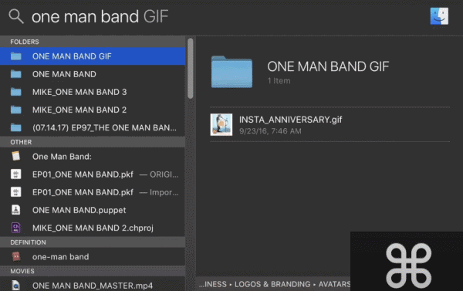Click the QuickTime icon beside ONE MAN BAND_MASTER.mp4
The image size is (463, 291).
click(16, 286)
